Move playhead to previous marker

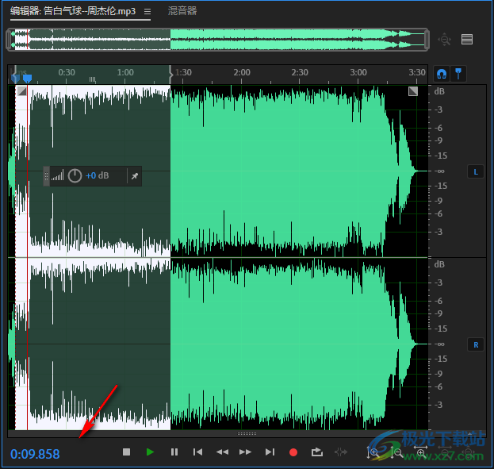click(x=198, y=452)
